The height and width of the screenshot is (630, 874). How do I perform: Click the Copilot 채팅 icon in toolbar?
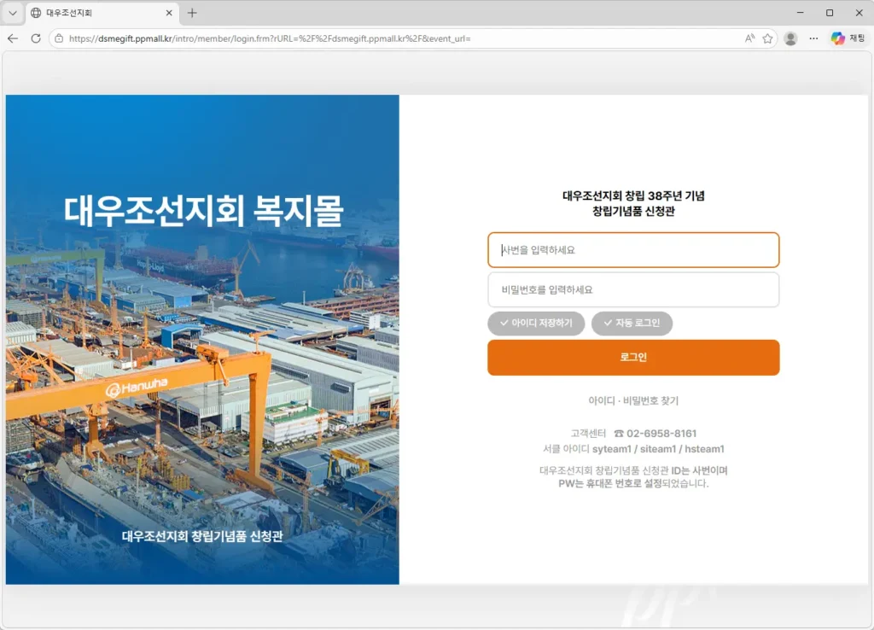[835, 38]
